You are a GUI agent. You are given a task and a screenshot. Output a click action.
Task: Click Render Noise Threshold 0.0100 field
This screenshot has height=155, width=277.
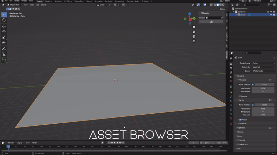point(264,105)
